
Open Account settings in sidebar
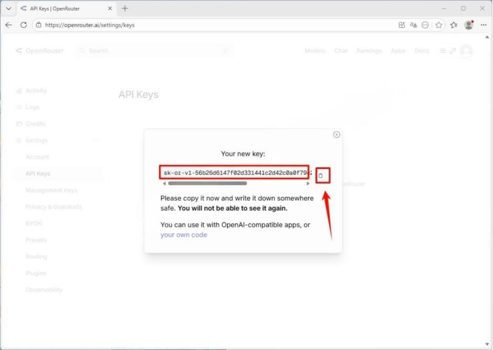(x=37, y=157)
